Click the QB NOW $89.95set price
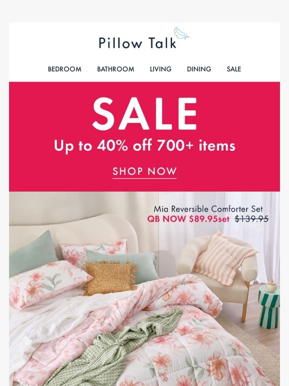289x386 pixels. click(188, 219)
